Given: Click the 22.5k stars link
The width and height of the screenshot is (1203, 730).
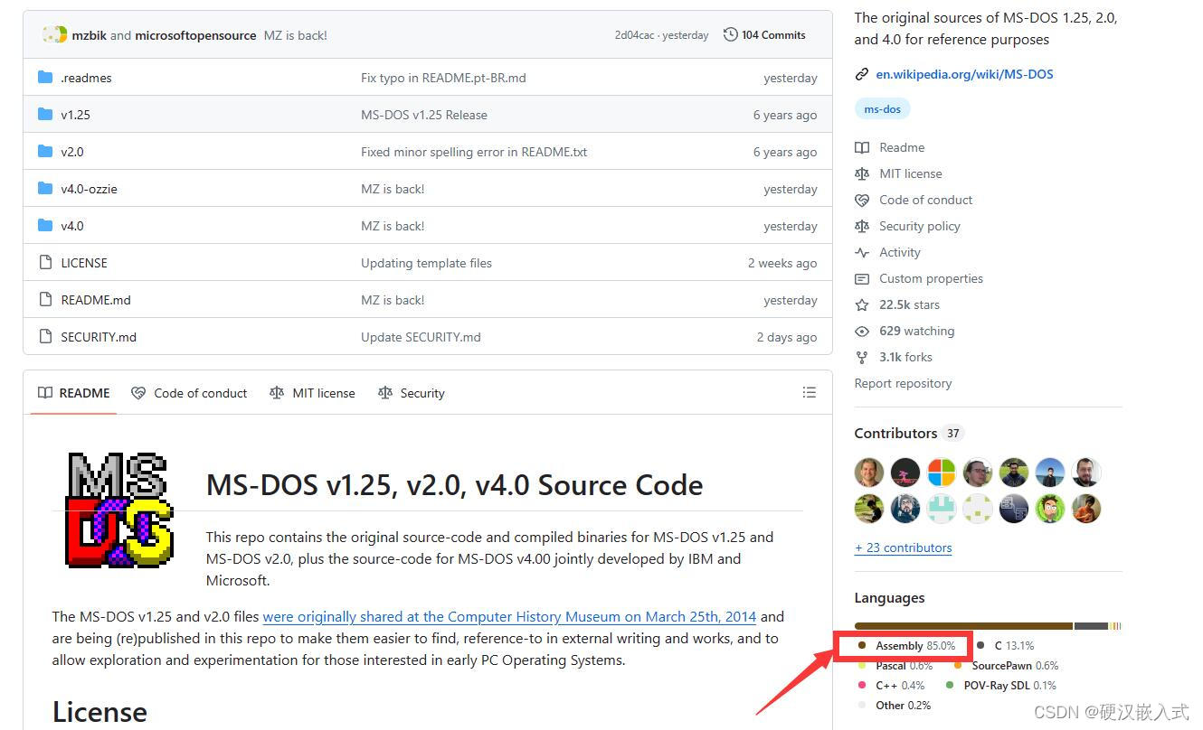Looking at the screenshot, I should pyautogui.click(x=909, y=304).
